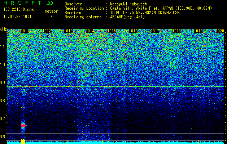The width and height of the screenshot is (227, 144).
Task: Click the 1016 time marker label
Action: coord(133,31)
